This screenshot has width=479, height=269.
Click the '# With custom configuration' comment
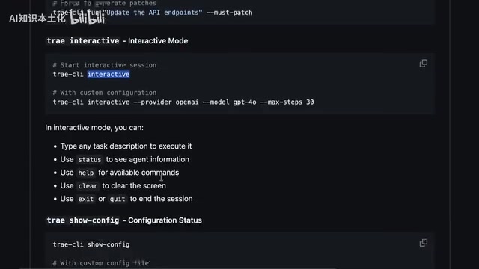(105, 93)
